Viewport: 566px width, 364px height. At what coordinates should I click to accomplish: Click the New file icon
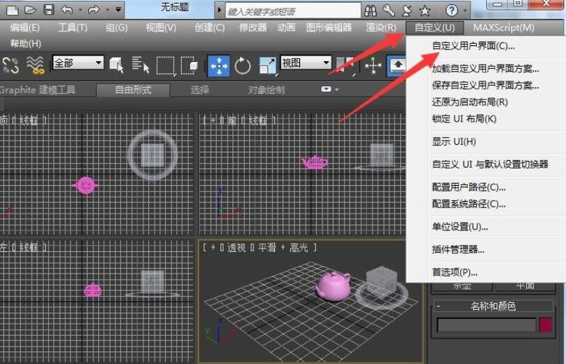point(12,10)
